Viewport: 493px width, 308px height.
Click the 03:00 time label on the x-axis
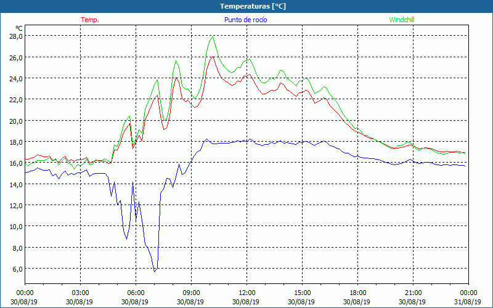pos(80,293)
